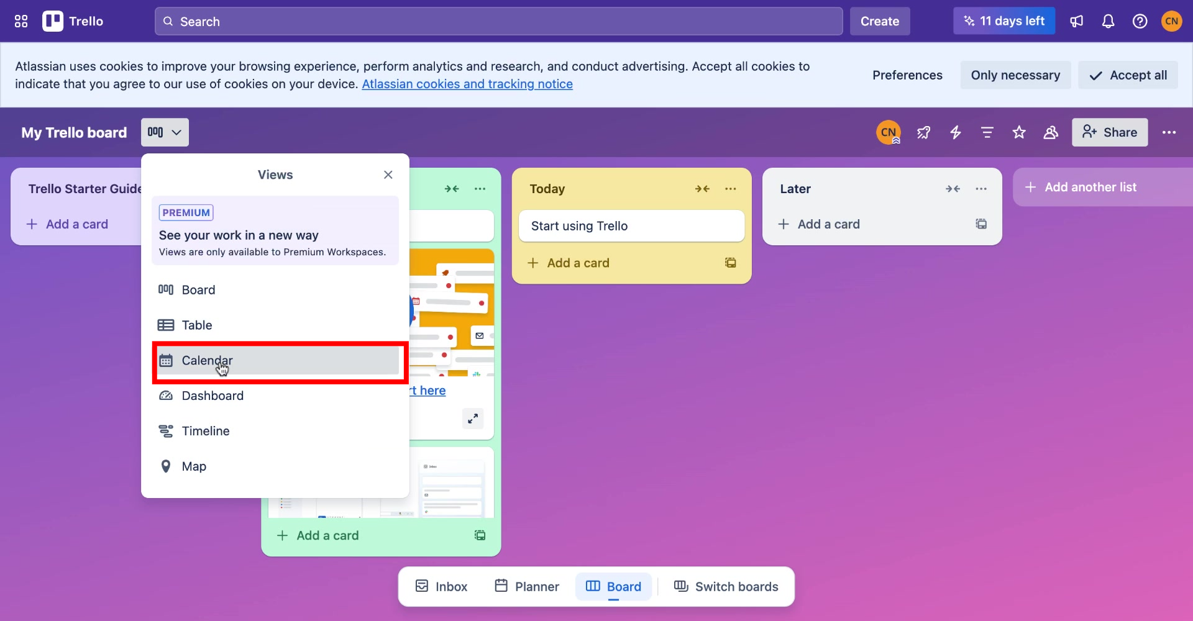Collapse the Later list
The image size is (1193, 621).
tap(953, 189)
